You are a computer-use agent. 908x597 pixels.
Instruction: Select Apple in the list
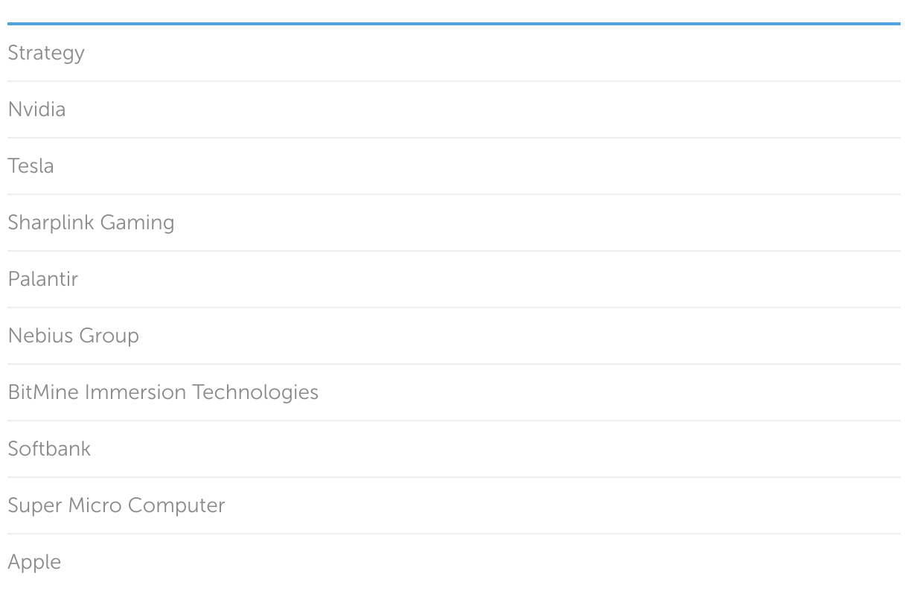[x=34, y=562]
